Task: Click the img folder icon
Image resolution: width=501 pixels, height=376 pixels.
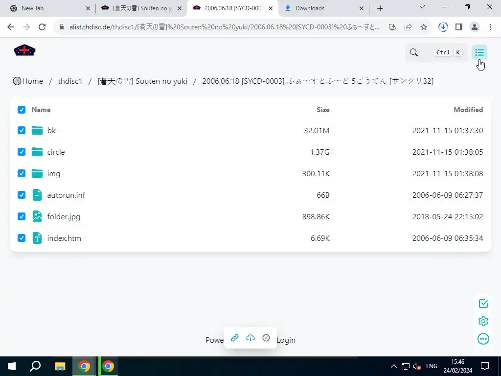Action: pos(37,173)
